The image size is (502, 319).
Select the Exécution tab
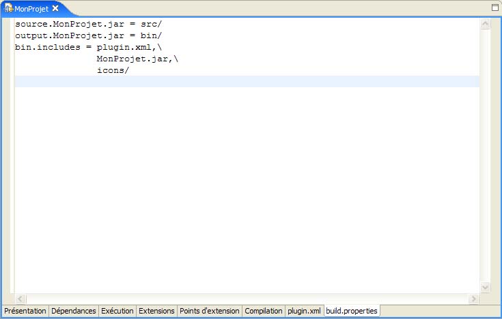coord(117,311)
